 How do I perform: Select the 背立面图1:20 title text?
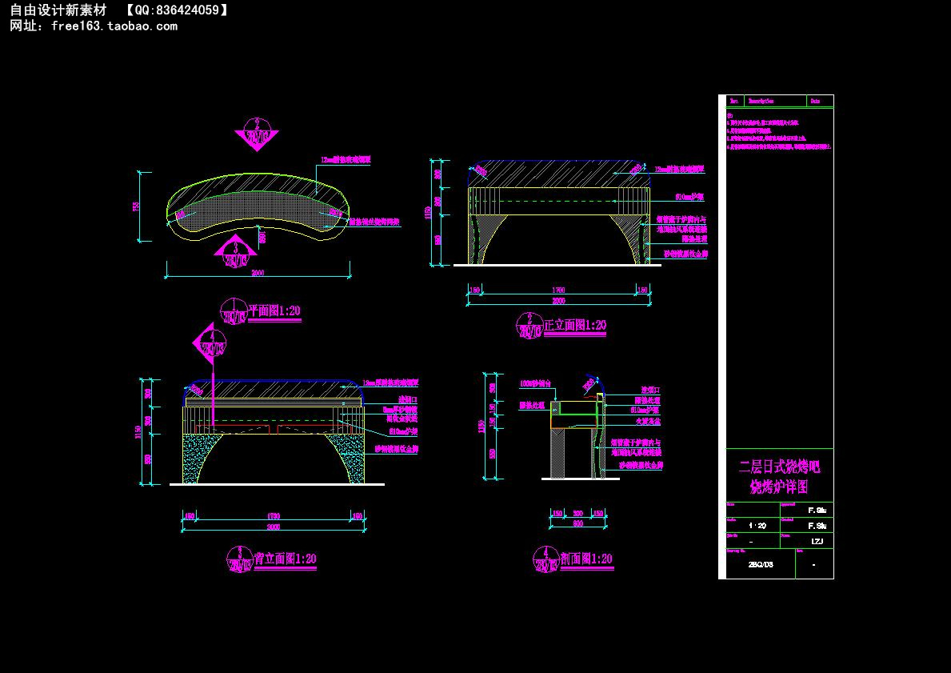pos(285,559)
